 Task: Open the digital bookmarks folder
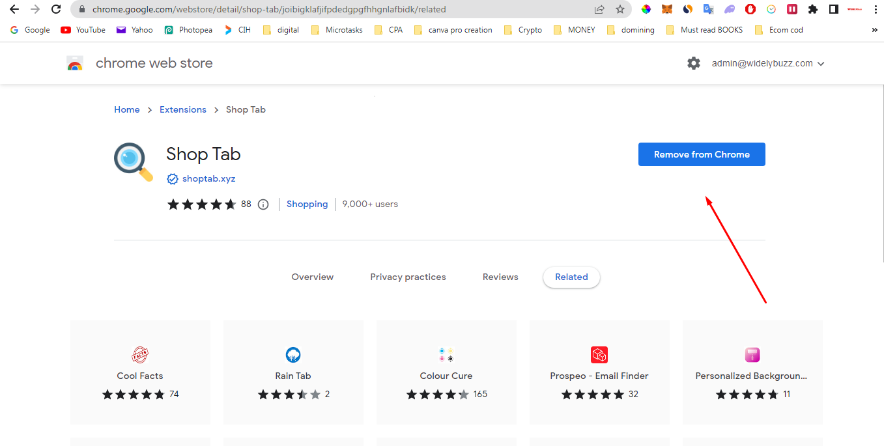281,30
